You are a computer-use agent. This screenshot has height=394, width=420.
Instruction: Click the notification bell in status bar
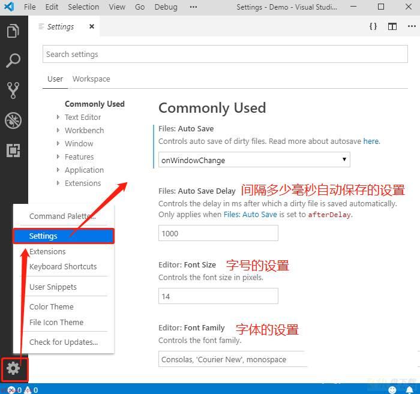[x=409, y=390]
